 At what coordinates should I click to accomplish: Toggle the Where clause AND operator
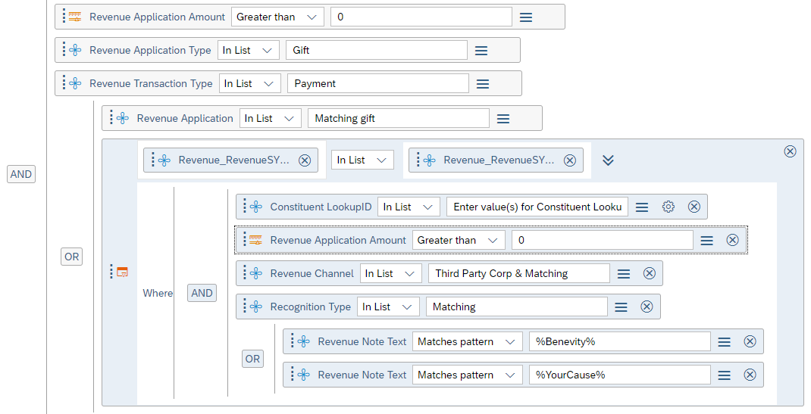[x=202, y=293]
